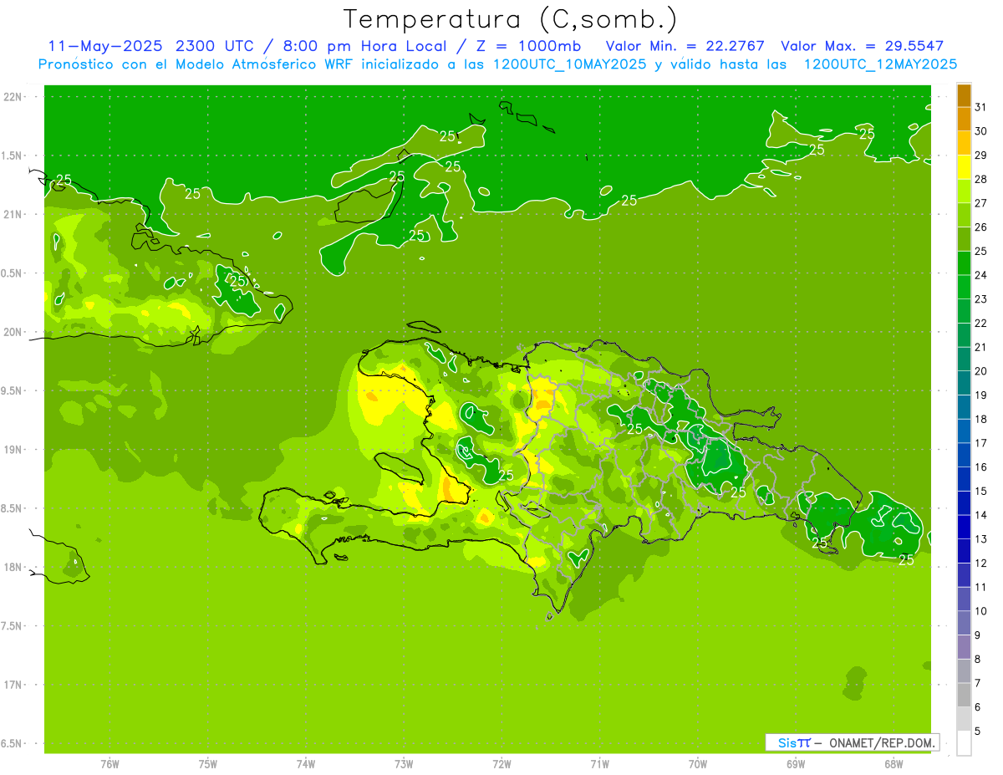
Task: Select the '1200UTC_10MAY2025' initialization time
Action: [568, 64]
